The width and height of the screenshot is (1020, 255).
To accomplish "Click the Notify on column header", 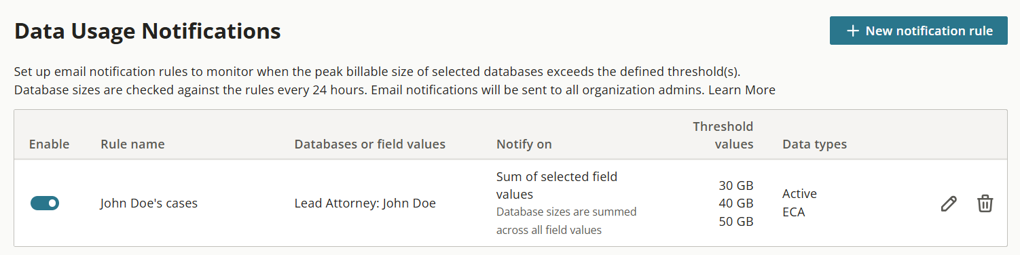I will (x=524, y=144).
